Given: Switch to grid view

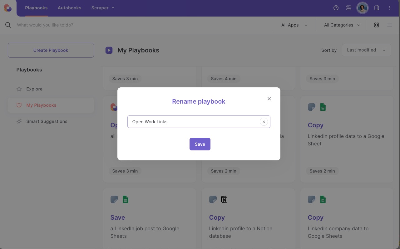Looking at the screenshot, I should (x=377, y=25).
